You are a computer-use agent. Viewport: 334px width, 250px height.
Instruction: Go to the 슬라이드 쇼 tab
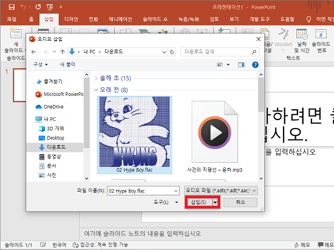[x=155, y=19]
